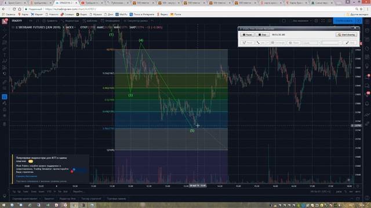371x208 pixels.
Task: Select Pencil tool in VSDC recorder
Action: [x=248, y=43]
